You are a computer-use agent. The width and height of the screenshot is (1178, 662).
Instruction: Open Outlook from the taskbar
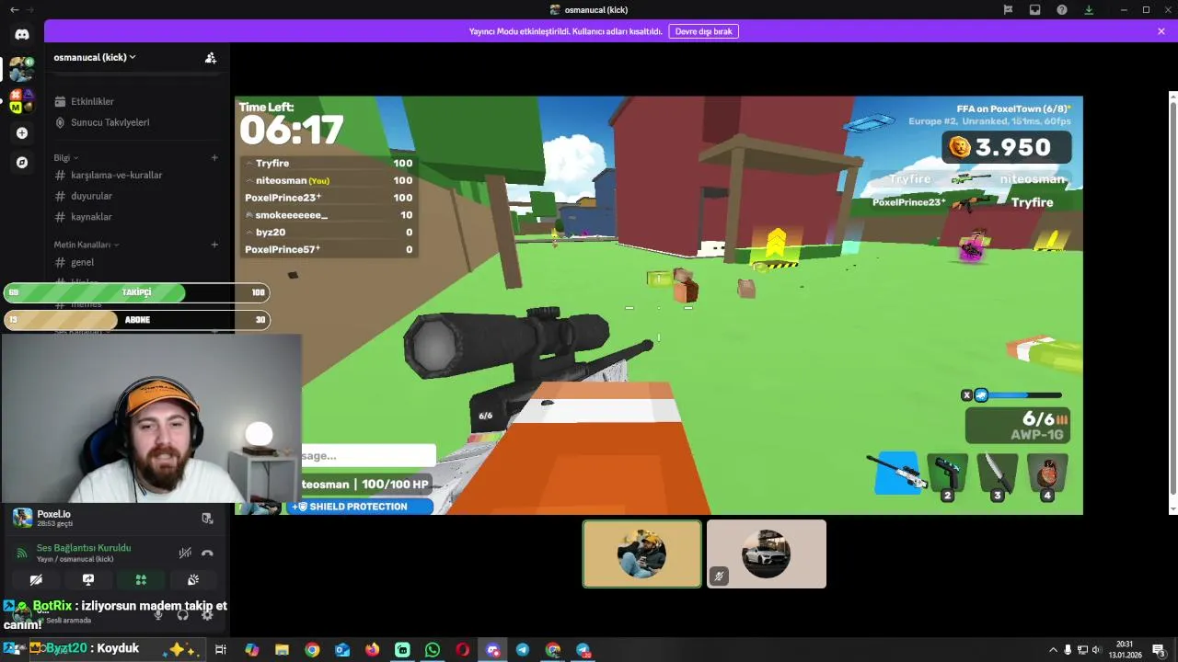(342, 650)
